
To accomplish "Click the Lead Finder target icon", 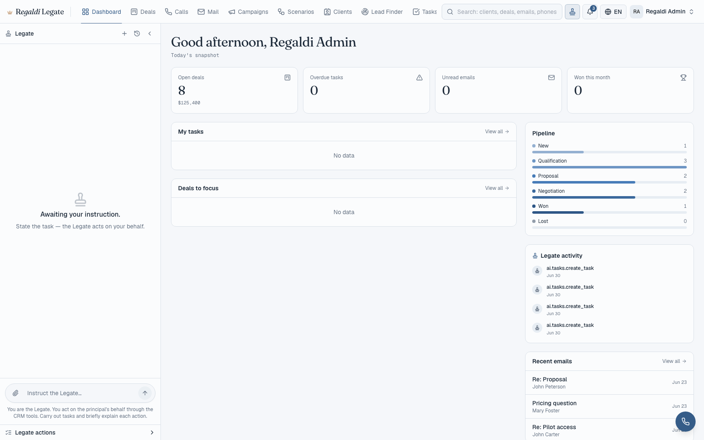I will tap(365, 12).
